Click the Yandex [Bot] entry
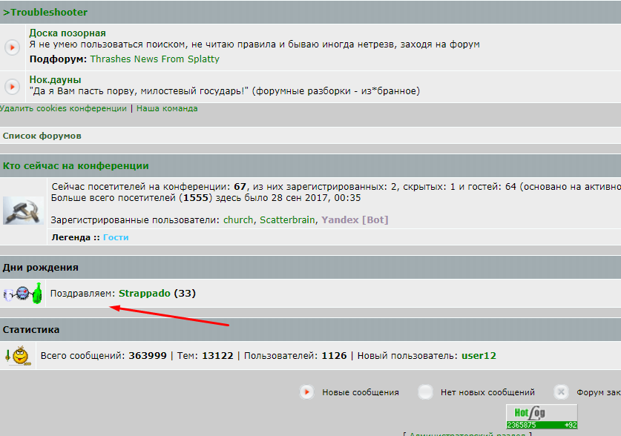The width and height of the screenshot is (621, 436). [355, 220]
